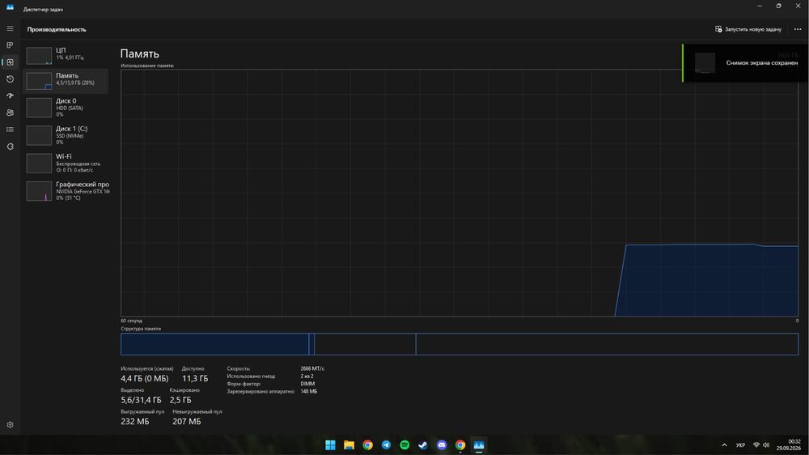Viewport: 809px width, 455px height.
Task: Click the ЦП mini graph thumbnail
Action: (x=39, y=56)
